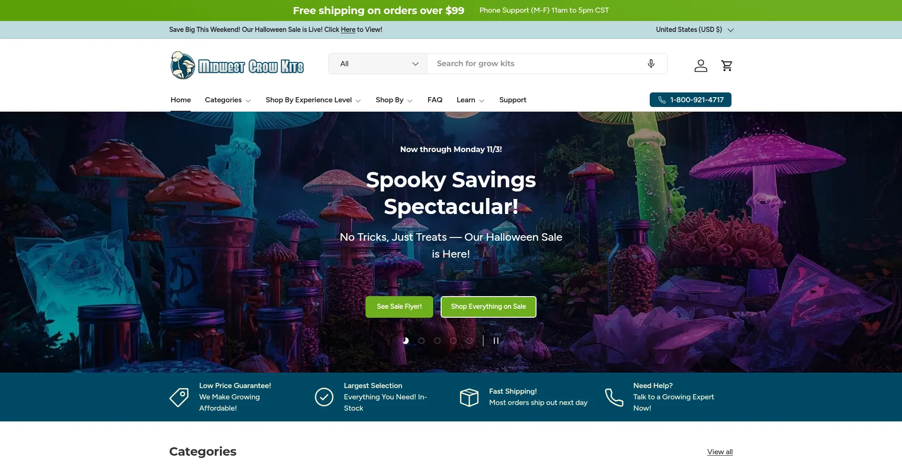Open the account login user icon
The width and height of the screenshot is (902, 466).
(x=701, y=65)
